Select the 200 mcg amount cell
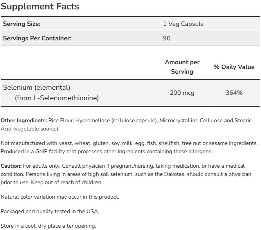261x230 pixels. tap(182, 93)
